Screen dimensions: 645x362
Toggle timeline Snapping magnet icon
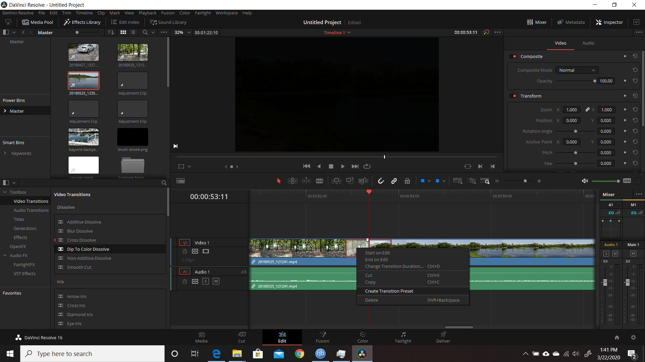(381, 181)
